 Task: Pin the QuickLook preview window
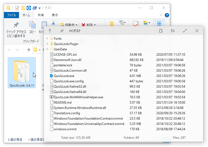(x=62, y=31)
